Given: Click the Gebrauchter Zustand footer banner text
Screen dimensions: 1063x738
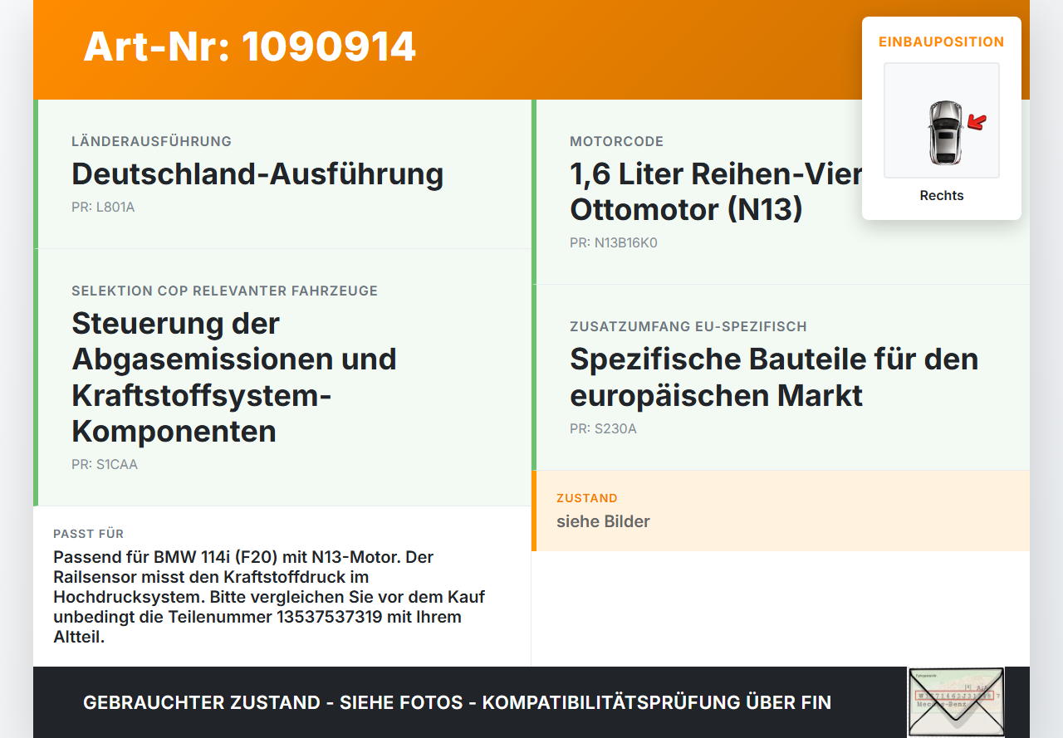Looking at the screenshot, I should (457, 702).
